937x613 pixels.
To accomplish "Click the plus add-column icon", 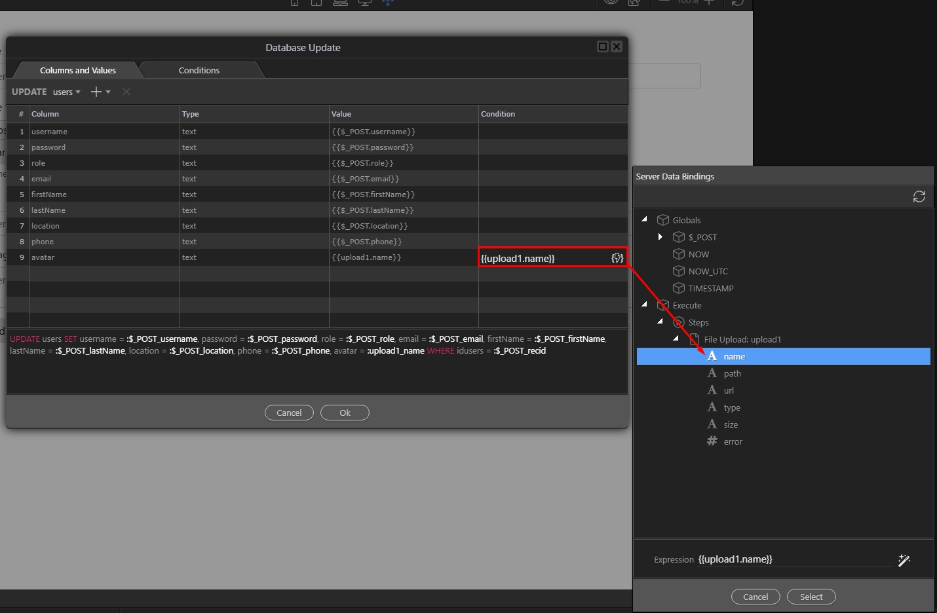I will tap(96, 92).
